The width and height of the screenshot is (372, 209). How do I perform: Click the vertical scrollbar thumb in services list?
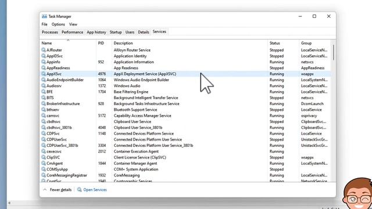pos(333,52)
